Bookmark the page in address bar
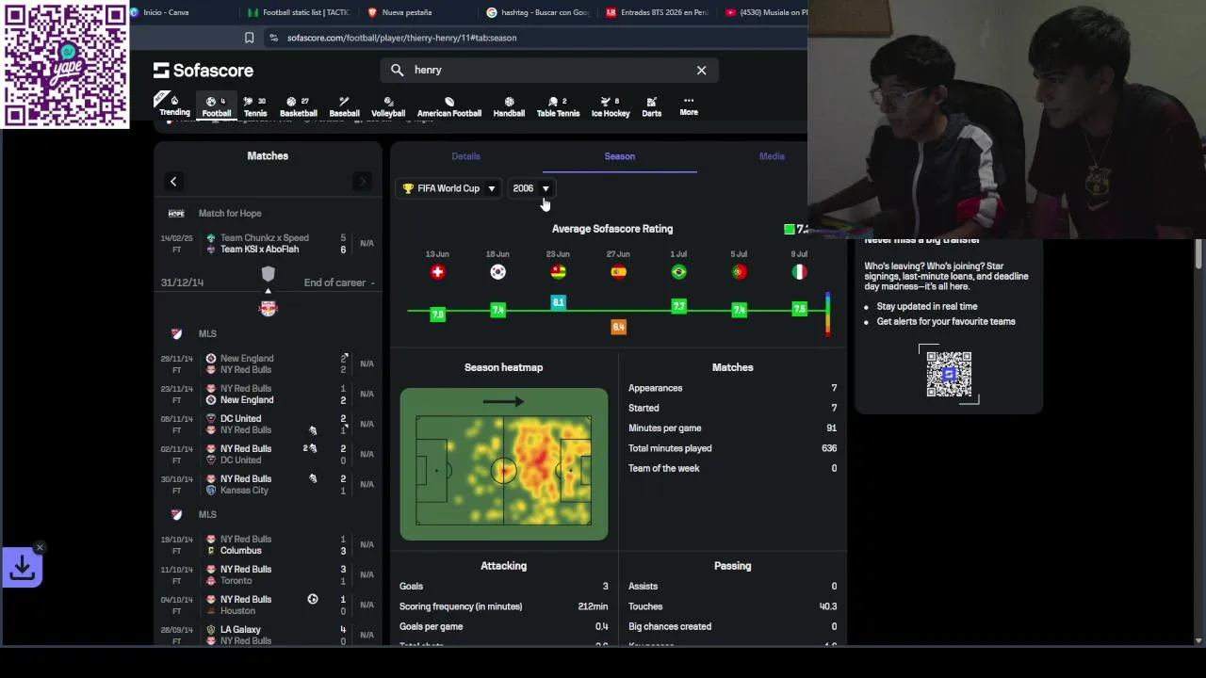This screenshot has height=678, width=1206. tap(249, 38)
